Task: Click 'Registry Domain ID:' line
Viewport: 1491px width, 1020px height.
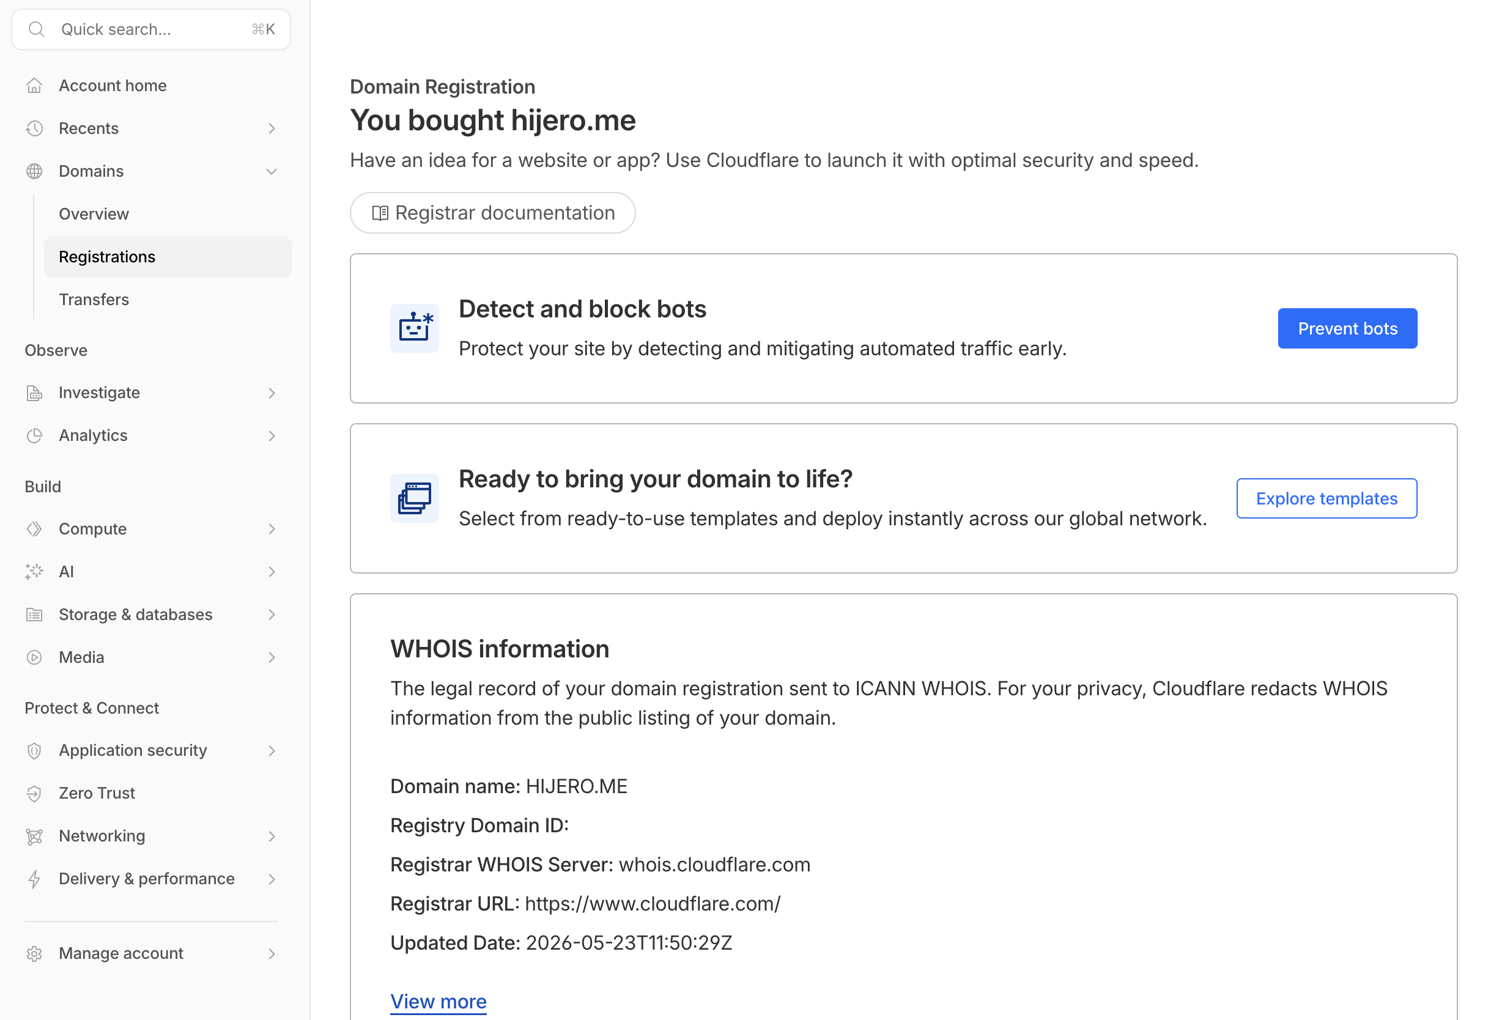Action: point(479,826)
